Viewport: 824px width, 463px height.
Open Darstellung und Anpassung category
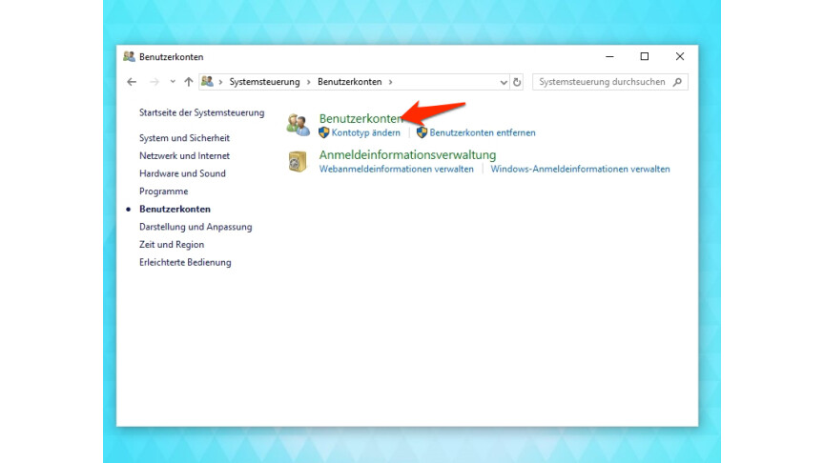[196, 227]
